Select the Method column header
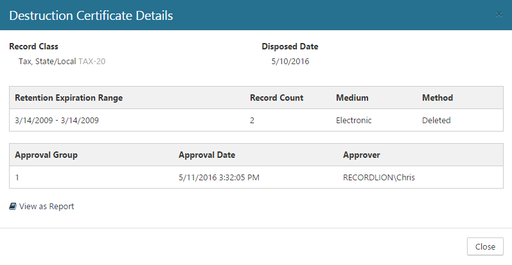Screen dimensions: 512x265 [437, 98]
